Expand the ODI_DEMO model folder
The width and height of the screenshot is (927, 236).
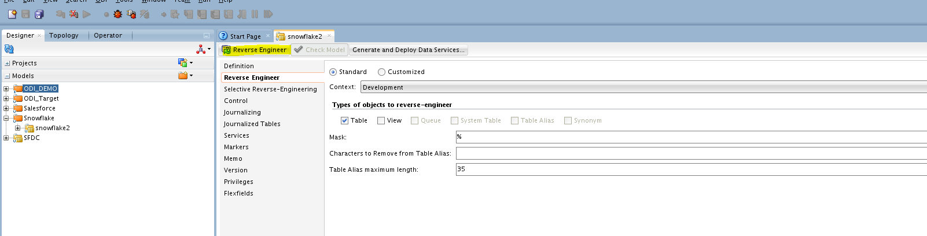point(6,89)
